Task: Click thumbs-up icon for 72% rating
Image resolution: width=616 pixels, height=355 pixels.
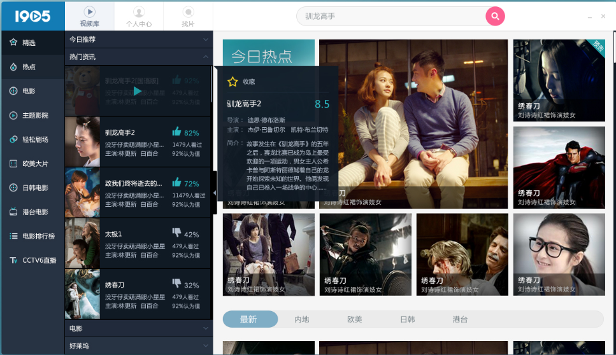Action: pyautogui.click(x=177, y=183)
